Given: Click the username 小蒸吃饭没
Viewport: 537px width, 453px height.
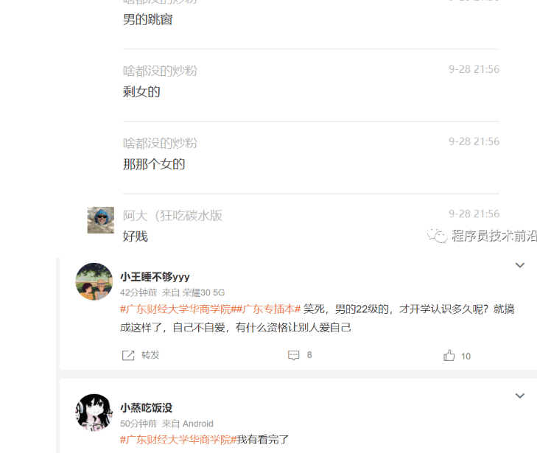Looking at the screenshot, I should [147, 408].
